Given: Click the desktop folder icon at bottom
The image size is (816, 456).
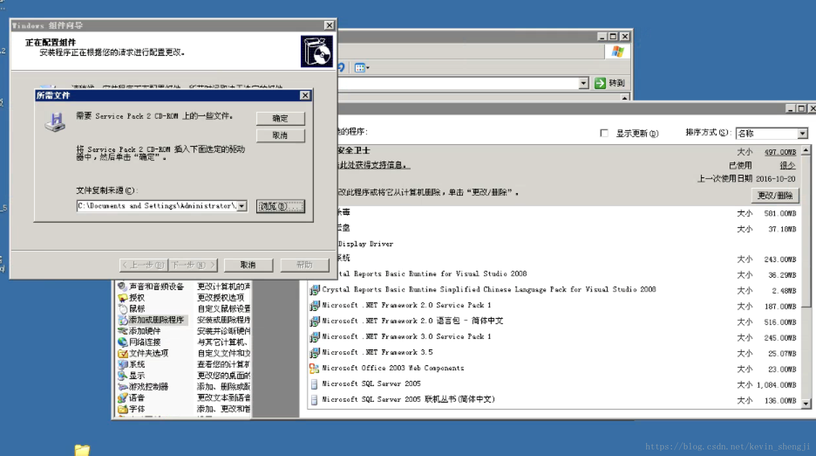Looking at the screenshot, I should (82, 450).
